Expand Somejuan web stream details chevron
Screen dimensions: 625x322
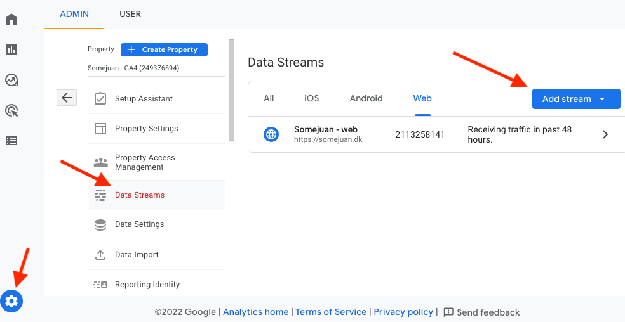click(x=605, y=134)
